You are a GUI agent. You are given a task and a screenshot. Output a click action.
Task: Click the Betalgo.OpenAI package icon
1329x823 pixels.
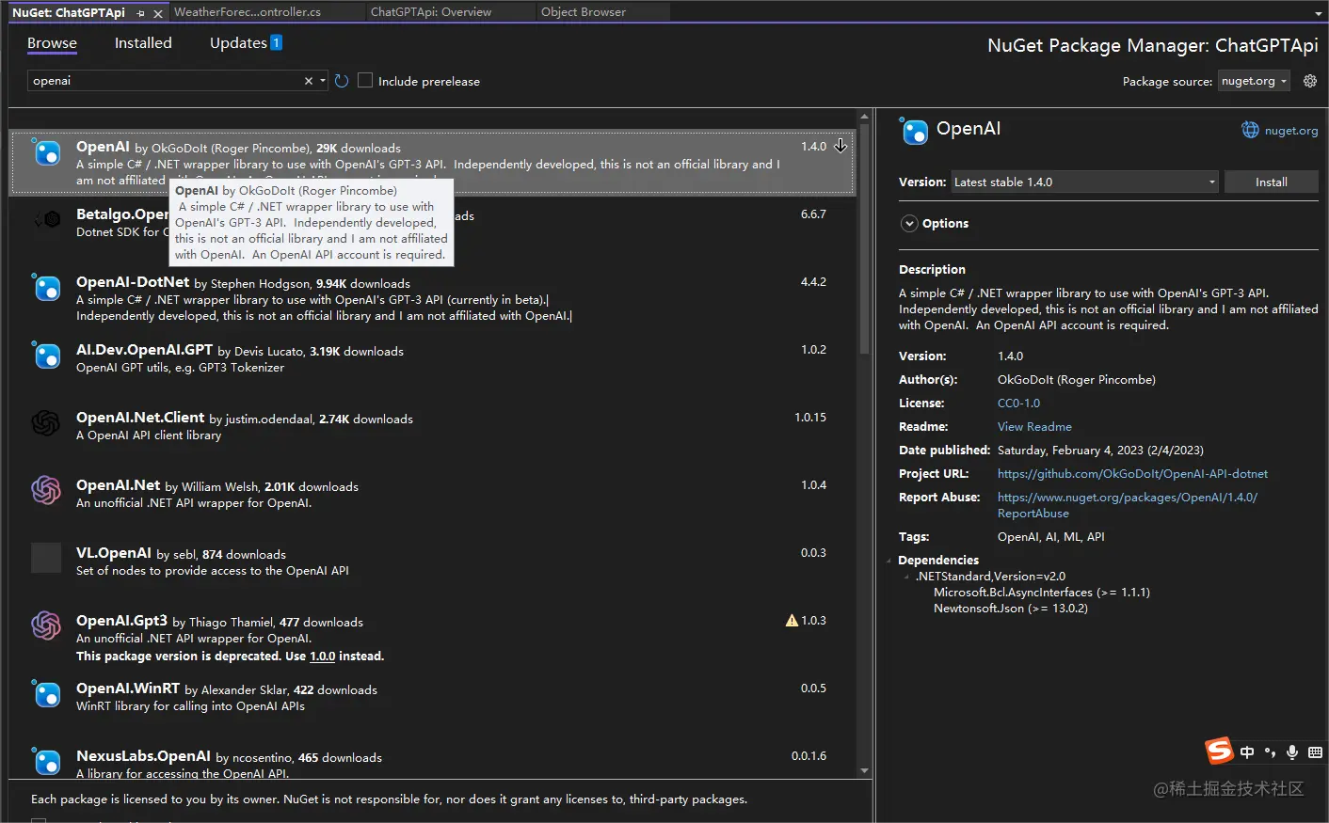[x=46, y=220]
